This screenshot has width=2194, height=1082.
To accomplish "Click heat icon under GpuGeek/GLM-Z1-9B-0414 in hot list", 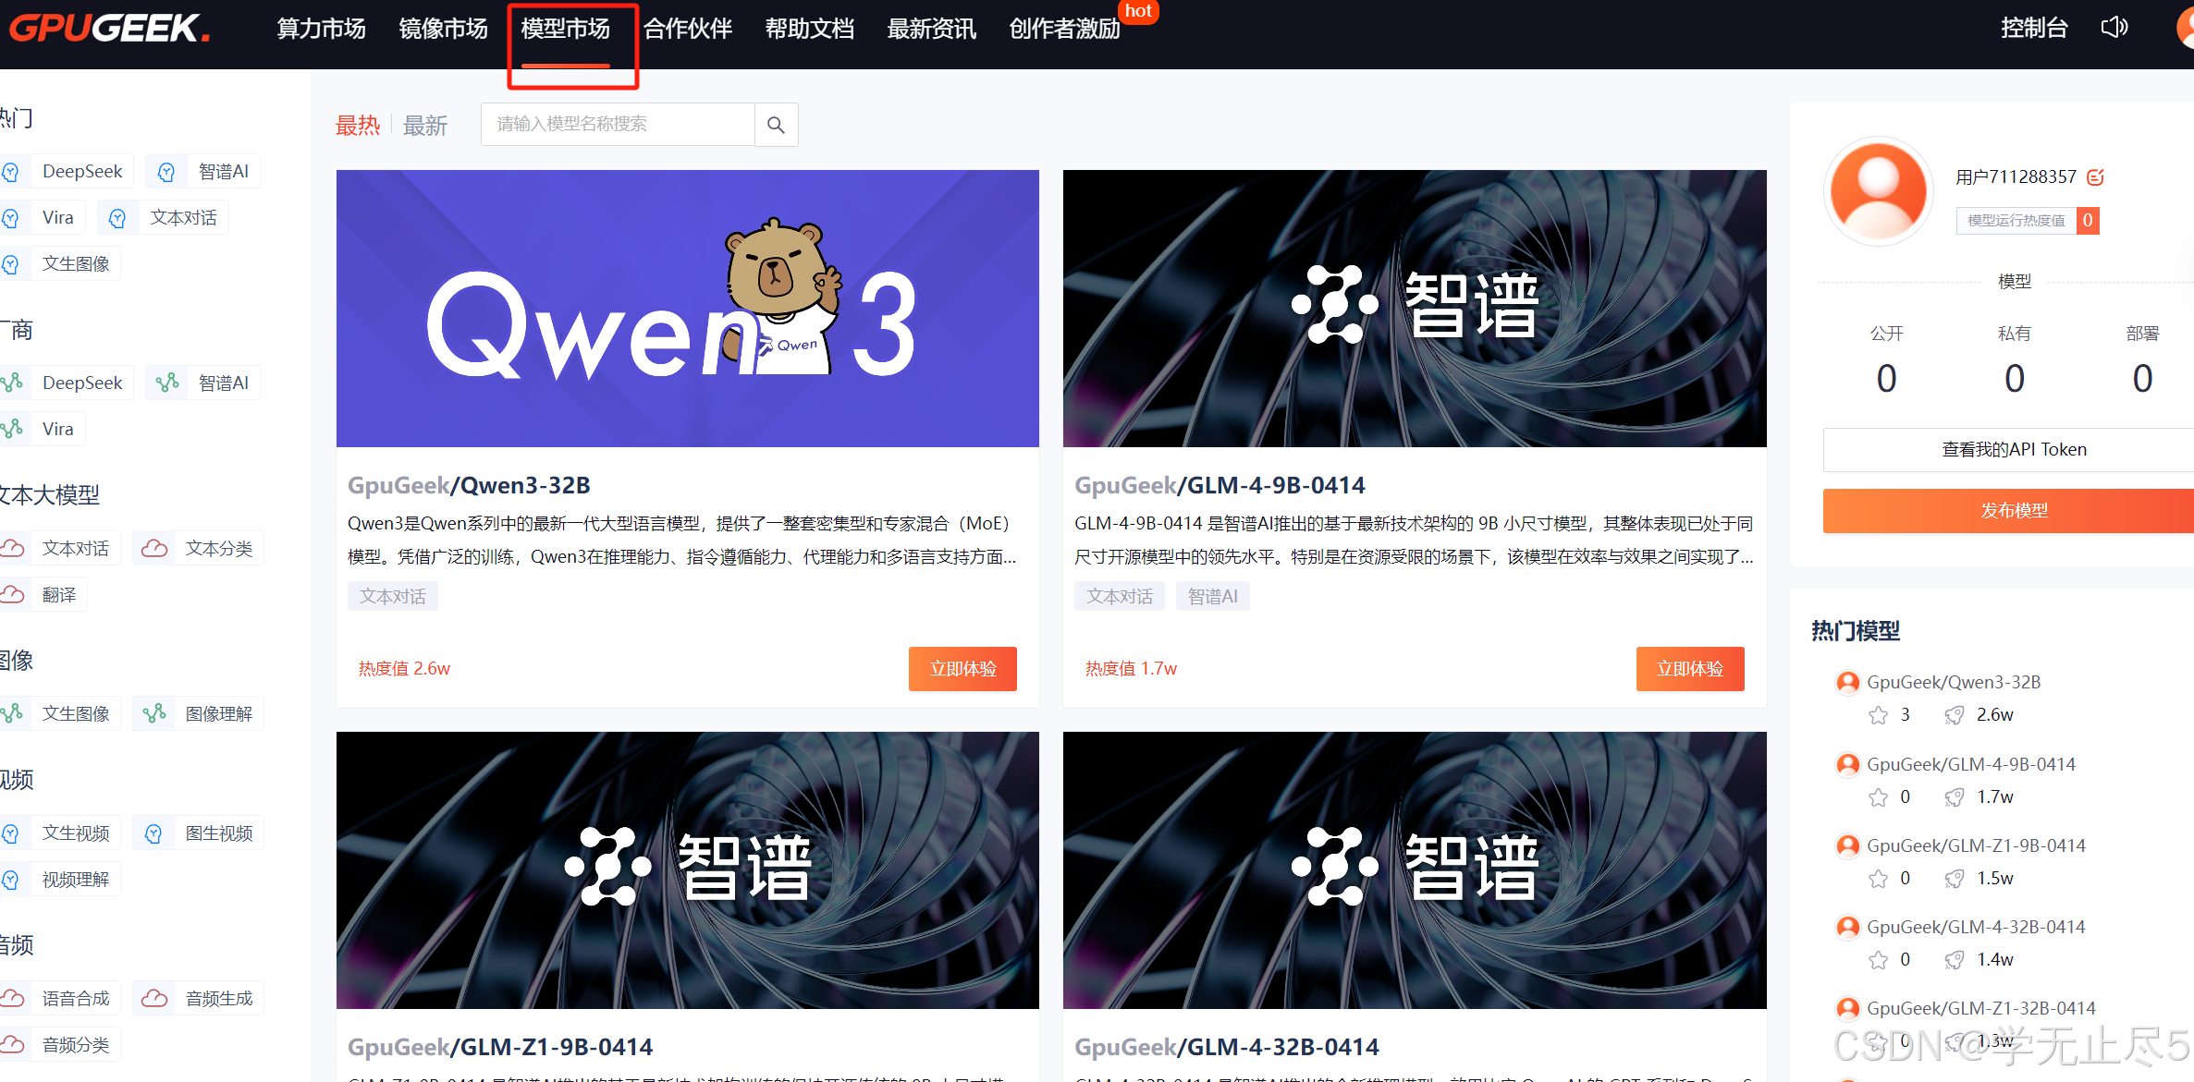I will point(1954,879).
